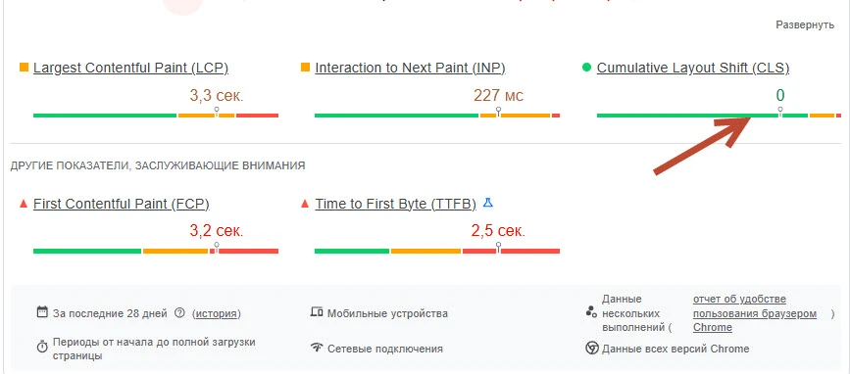Click the stopwatch icon for page load periods
Image resolution: width=850 pixels, height=374 pixels.
pos(42,347)
